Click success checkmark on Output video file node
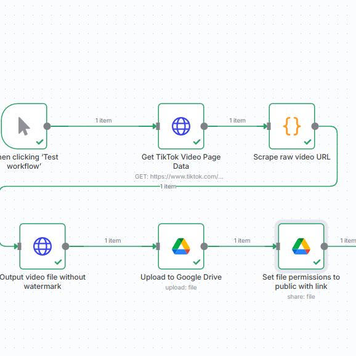The width and height of the screenshot is (356, 356). click(59, 262)
